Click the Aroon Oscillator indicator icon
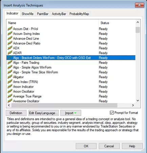147x153 pixels. point(10,91)
